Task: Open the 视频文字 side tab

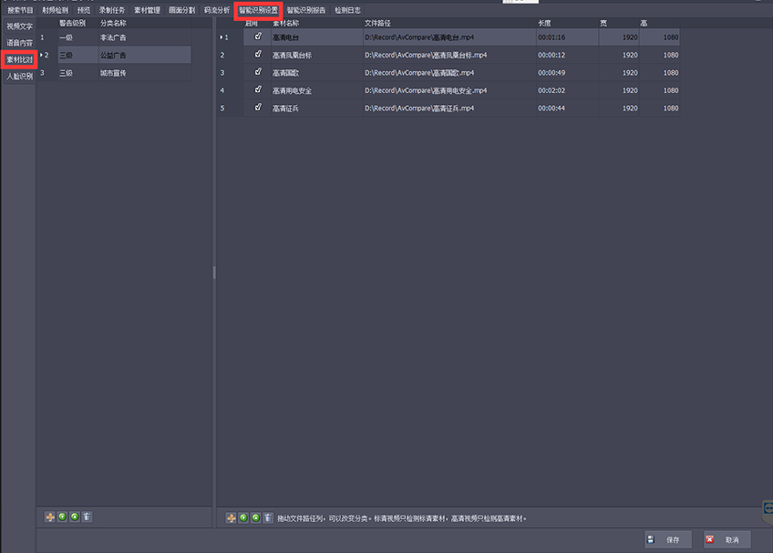Action: coord(19,26)
